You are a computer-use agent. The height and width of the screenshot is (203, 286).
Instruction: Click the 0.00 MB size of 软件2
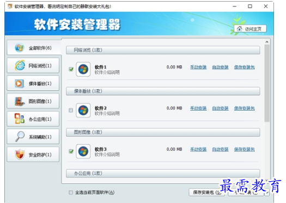174,108
